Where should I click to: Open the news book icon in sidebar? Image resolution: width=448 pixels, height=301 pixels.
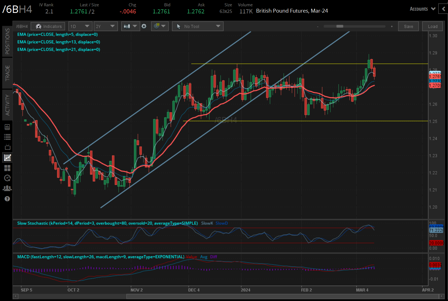coord(7,127)
